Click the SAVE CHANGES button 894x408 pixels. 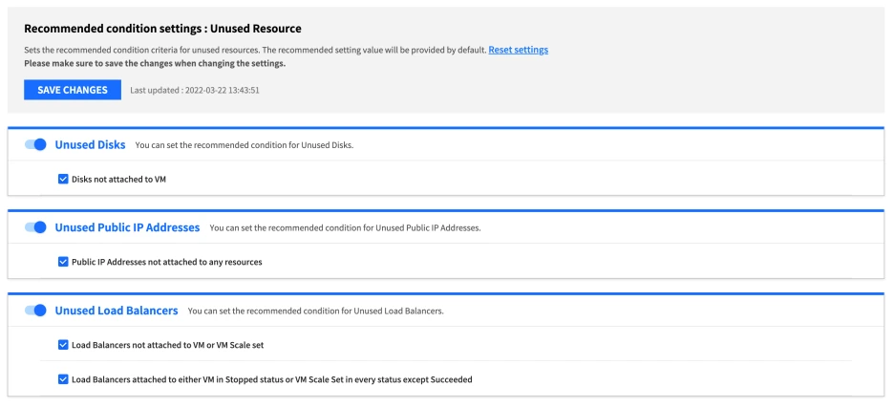pyautogui.click(x=73, y=90)
